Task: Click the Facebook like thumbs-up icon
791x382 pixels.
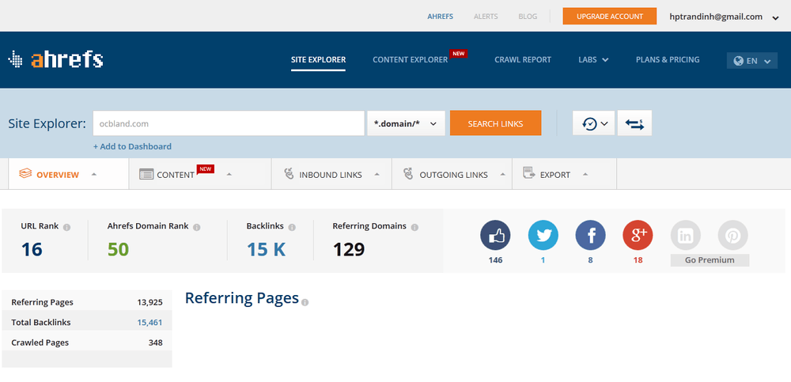Action: pyautogui.click(x=495, y=235)
